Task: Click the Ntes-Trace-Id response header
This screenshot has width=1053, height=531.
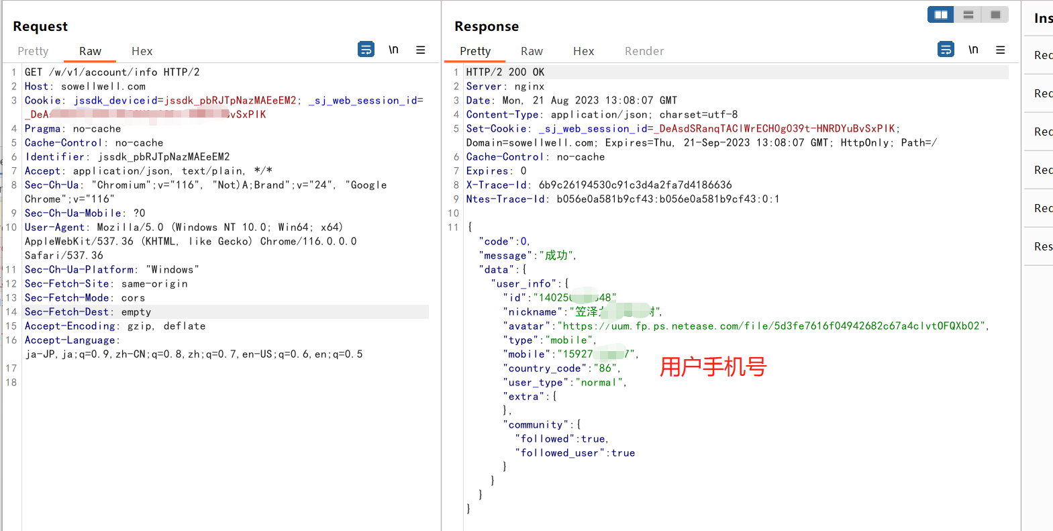Action: pos(623,199)
